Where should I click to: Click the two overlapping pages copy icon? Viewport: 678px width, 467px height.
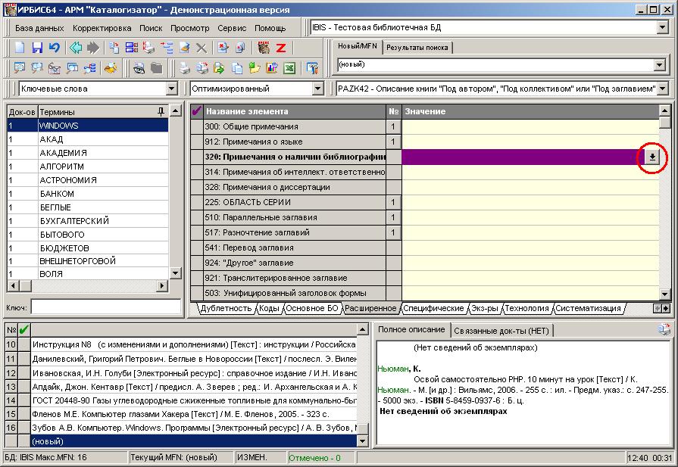237,68
